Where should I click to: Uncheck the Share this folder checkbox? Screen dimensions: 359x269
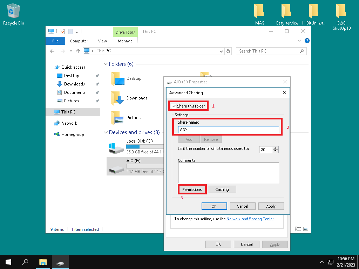(x=174, y=106)
